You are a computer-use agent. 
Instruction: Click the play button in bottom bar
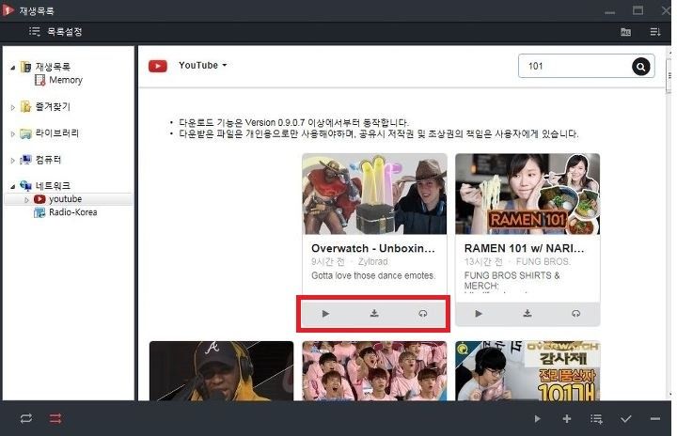[537, 419]
